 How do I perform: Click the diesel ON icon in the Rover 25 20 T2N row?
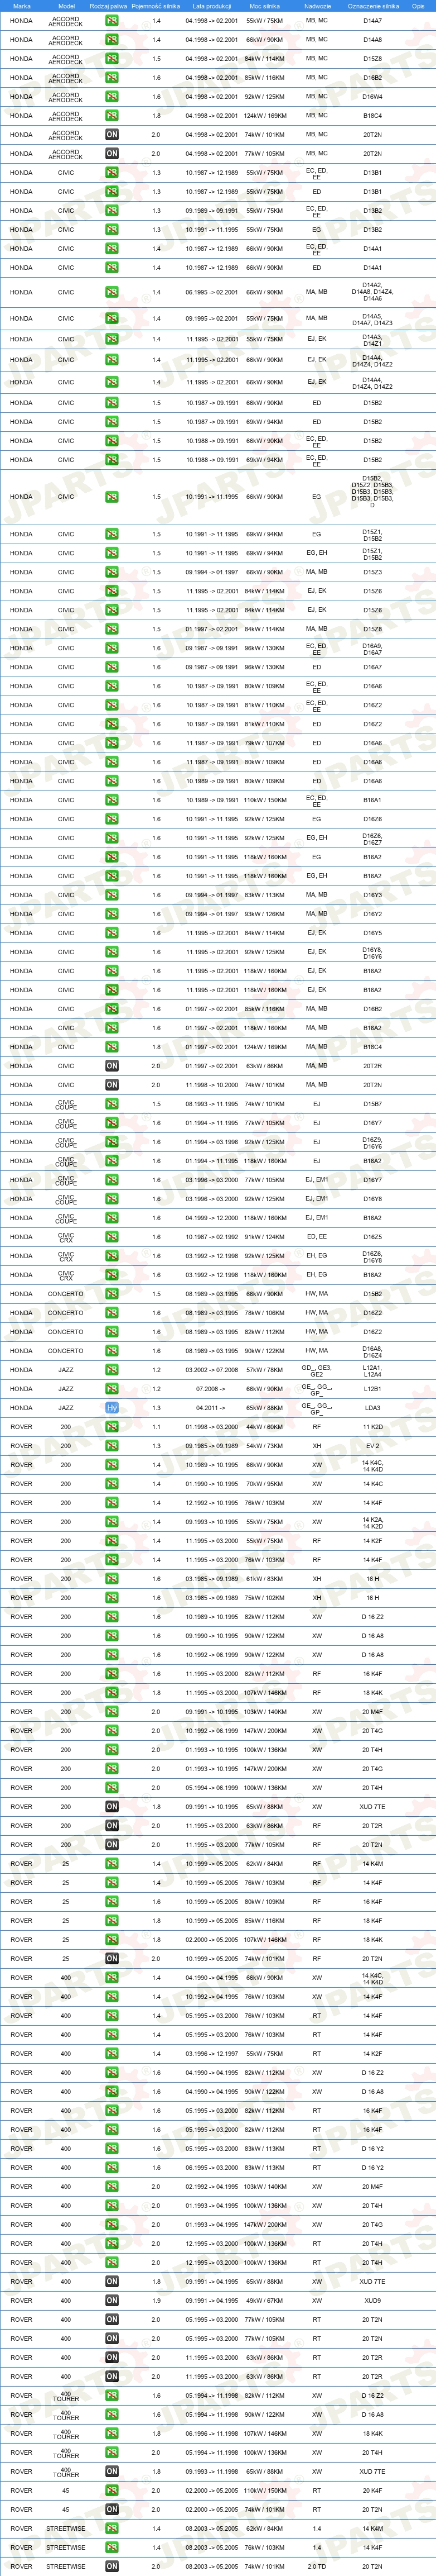pos(112,1960)
